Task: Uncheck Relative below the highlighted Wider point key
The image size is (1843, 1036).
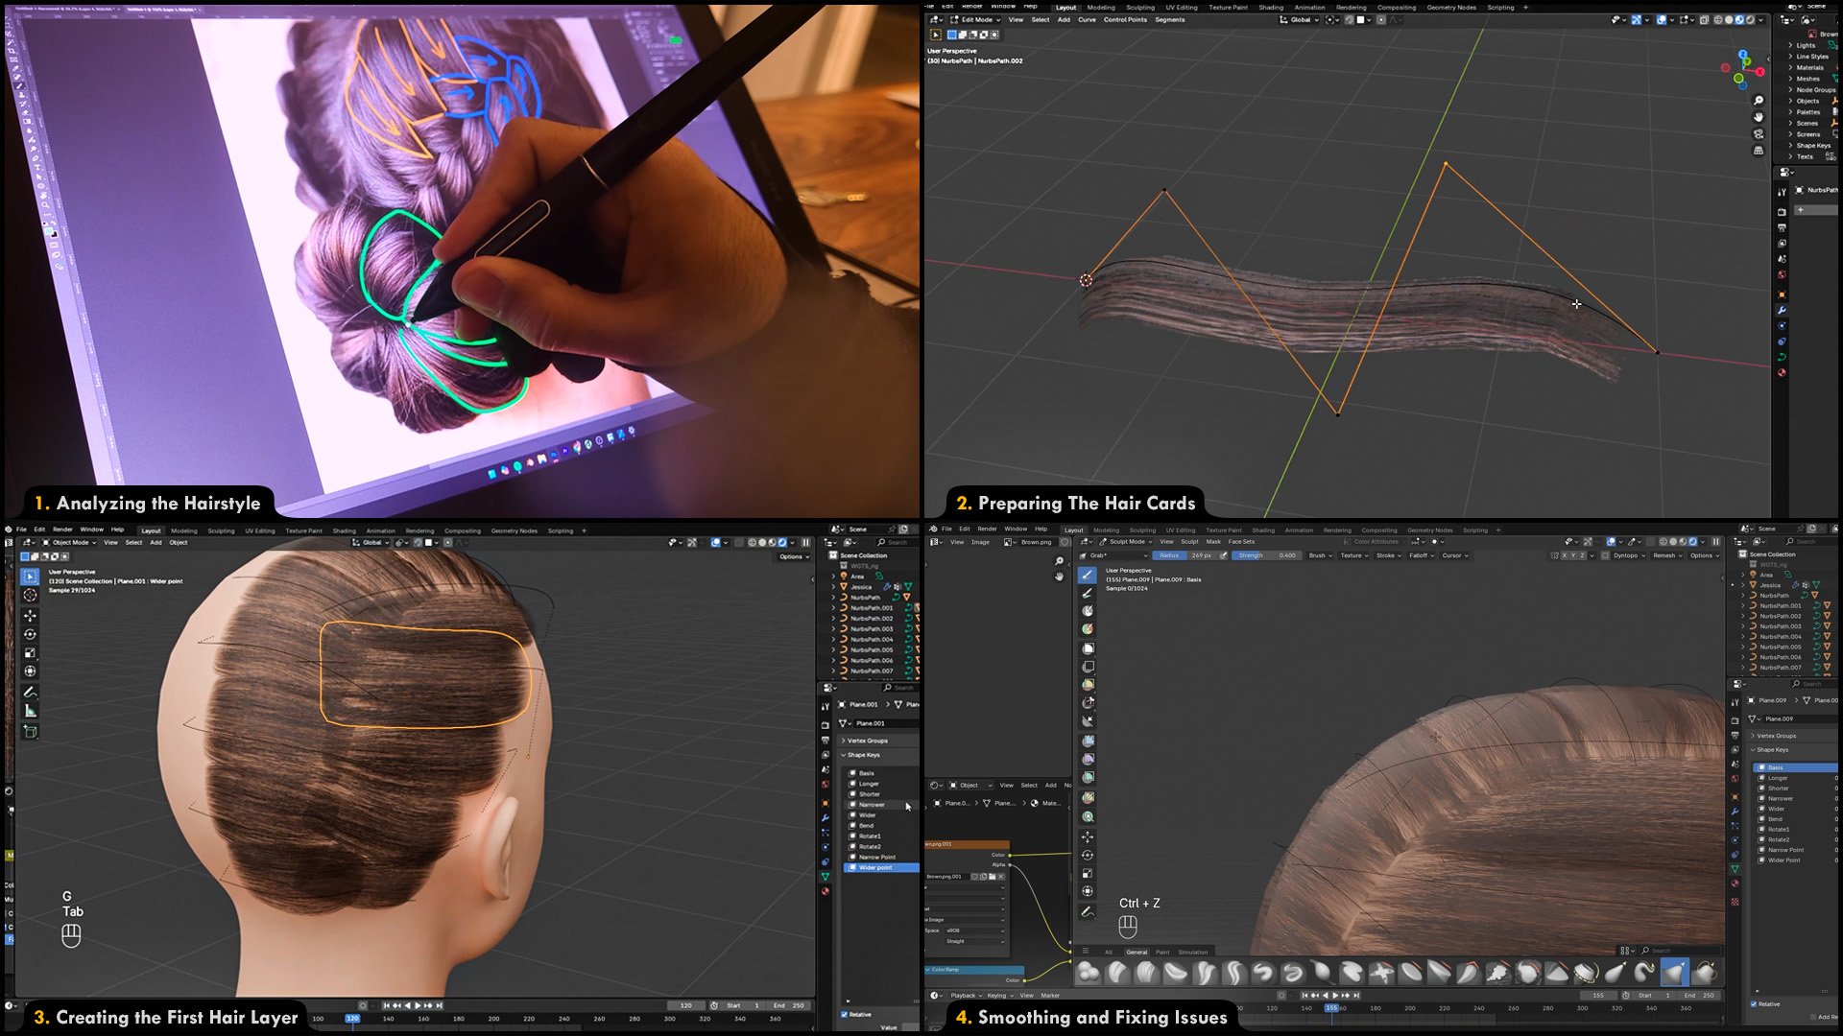Action: coord(845,1014)
